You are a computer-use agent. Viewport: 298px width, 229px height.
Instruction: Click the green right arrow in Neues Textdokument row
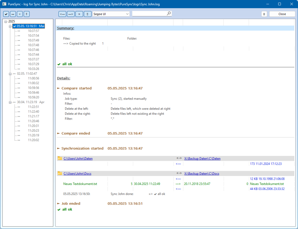coord(178,184)
